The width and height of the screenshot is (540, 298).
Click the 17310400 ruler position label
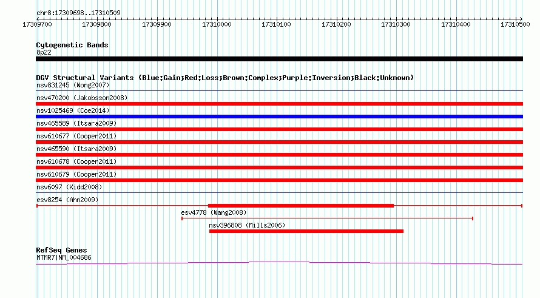click(x=456, y=24)
